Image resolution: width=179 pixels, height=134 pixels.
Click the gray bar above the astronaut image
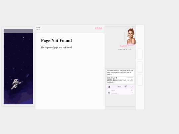tap(18, 31)
